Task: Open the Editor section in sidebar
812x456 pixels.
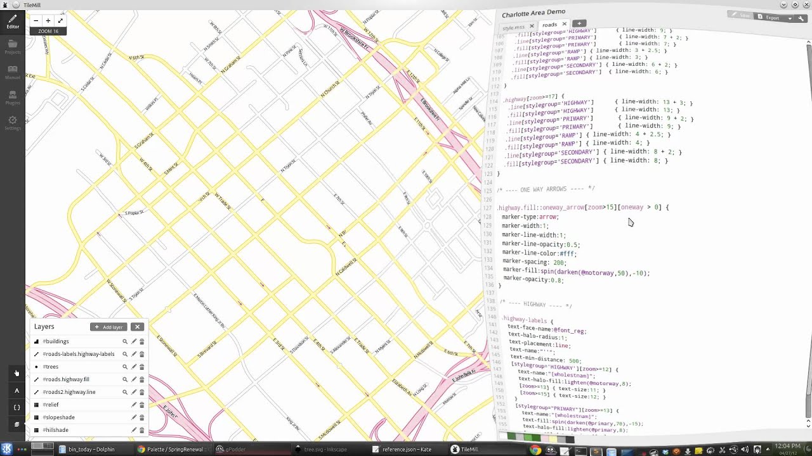Action: coord(13,22)
